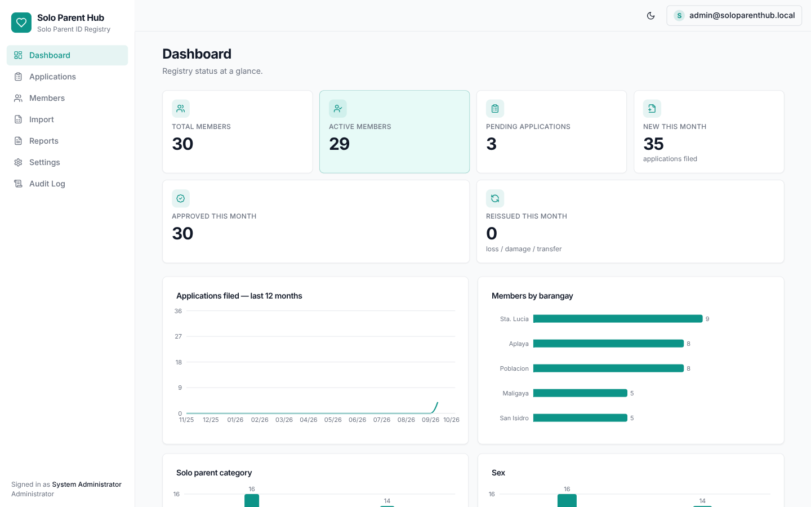Click the "Members by barangay" chart title
This screenshot has height=507, width=811.
pos(532,296)
